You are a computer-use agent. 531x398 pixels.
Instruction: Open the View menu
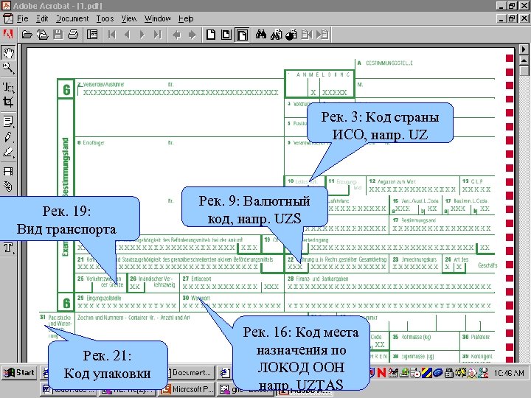coord(128,18)
